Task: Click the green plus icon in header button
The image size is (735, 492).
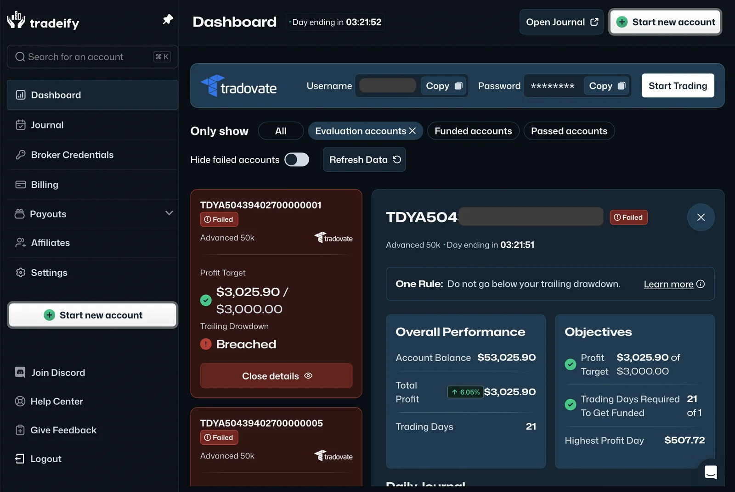Action: (x=622, y=22)
